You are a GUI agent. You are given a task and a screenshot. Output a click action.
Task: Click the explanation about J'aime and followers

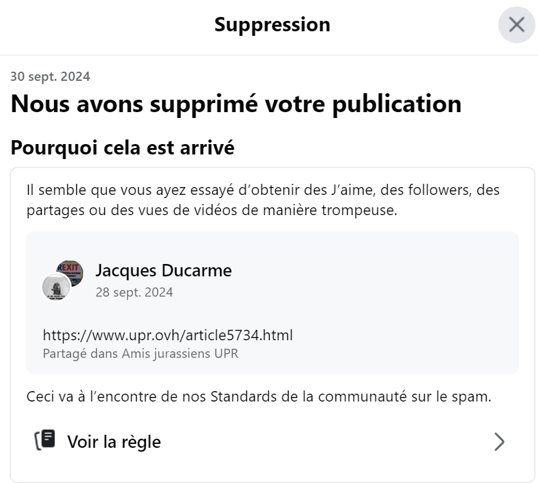[x=263, y=200]
